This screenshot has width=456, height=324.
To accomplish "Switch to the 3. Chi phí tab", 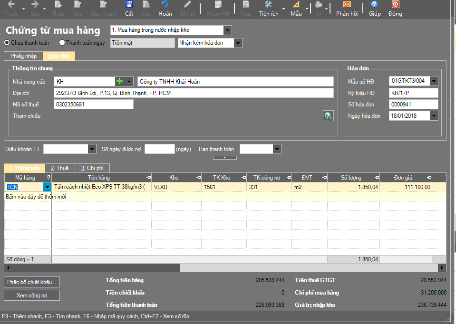I will 92,168.
